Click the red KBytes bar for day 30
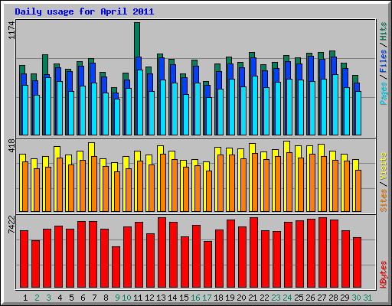 (x=357, y=262)
